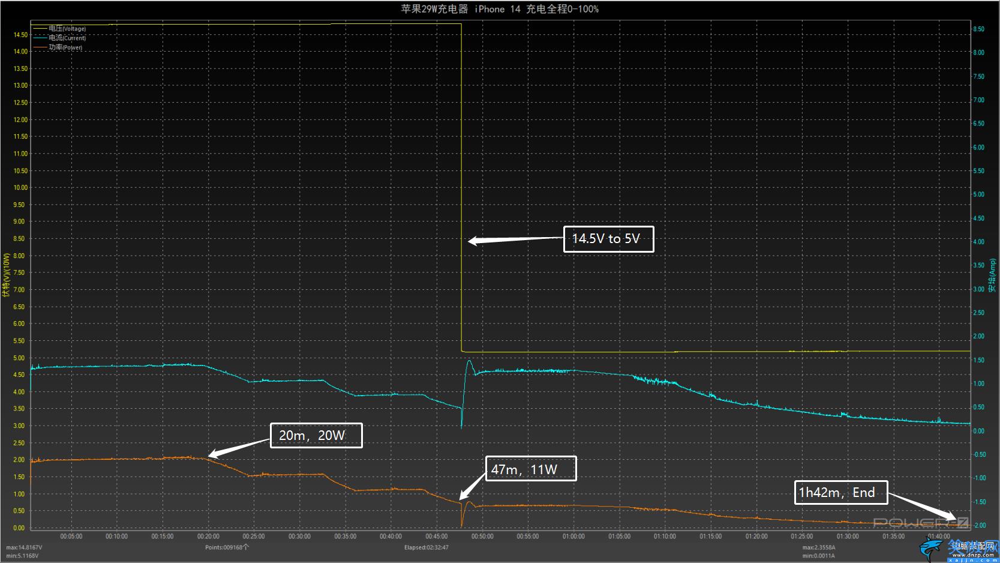The image size is (1000, 563).
Task: Click the 10.00 tick on left voltage axis
Action: [x=20, y=188]
